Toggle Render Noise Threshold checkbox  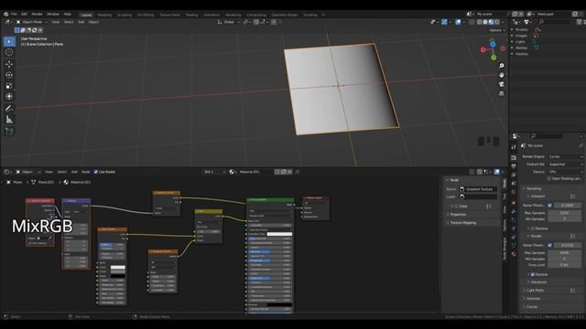549,245
